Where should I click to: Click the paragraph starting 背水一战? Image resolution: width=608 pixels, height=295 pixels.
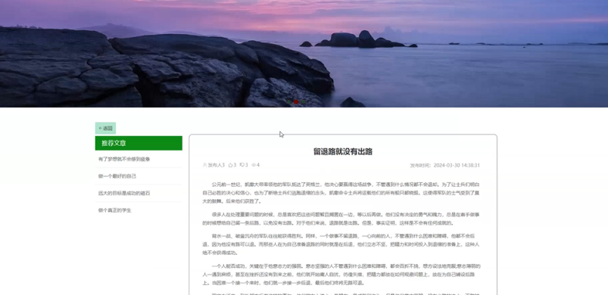coord(341,244)
